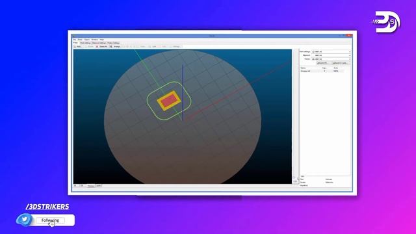Open the Printer preset dropdown

(331, 59)
